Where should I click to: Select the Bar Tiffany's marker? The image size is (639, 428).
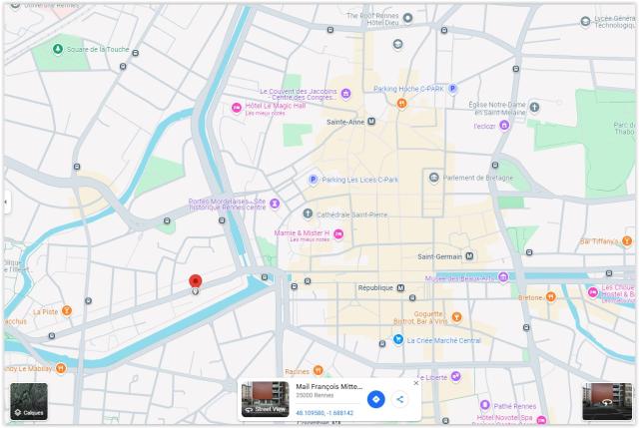coord(627,241)
